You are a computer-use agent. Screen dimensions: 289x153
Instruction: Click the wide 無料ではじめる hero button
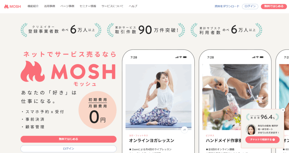click(68, 139)
